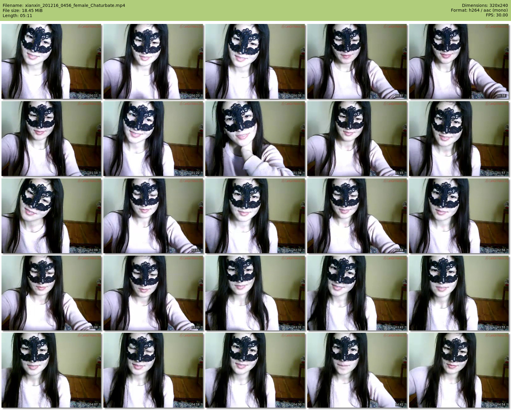Click the Filename text in the header
The height and width of the screenshot is (410, 511).
pyautogui.click(x=64, y=5)
